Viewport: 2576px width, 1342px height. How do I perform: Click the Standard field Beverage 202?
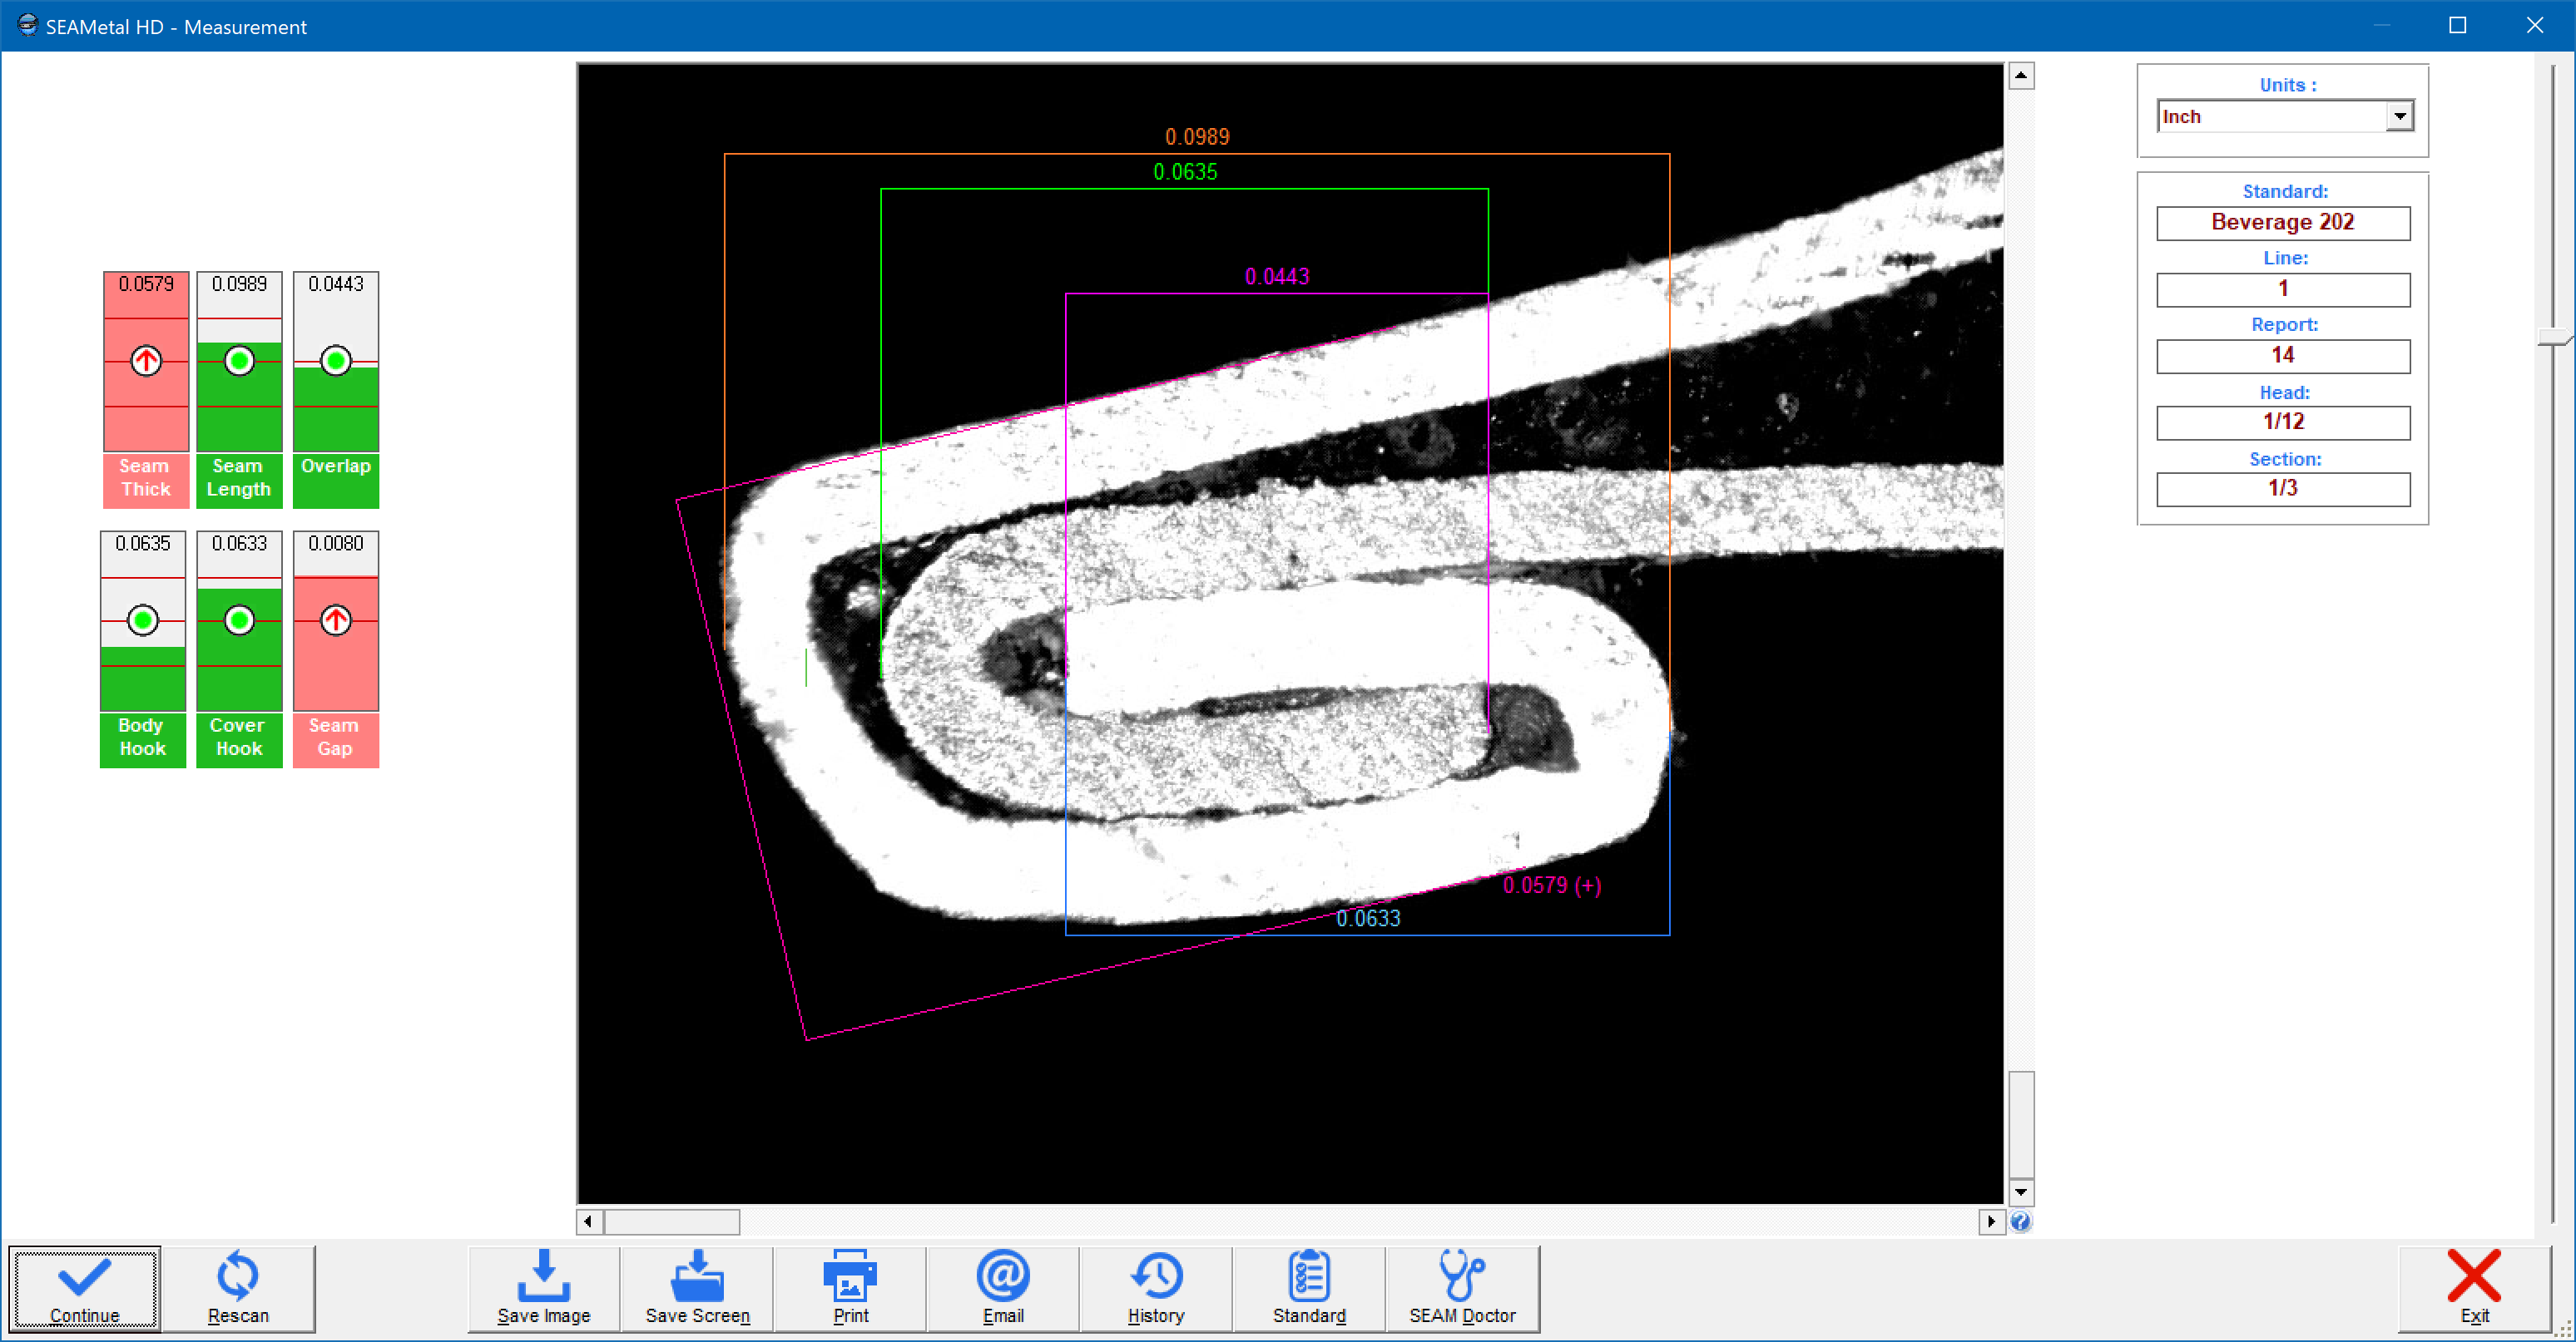2283,223
